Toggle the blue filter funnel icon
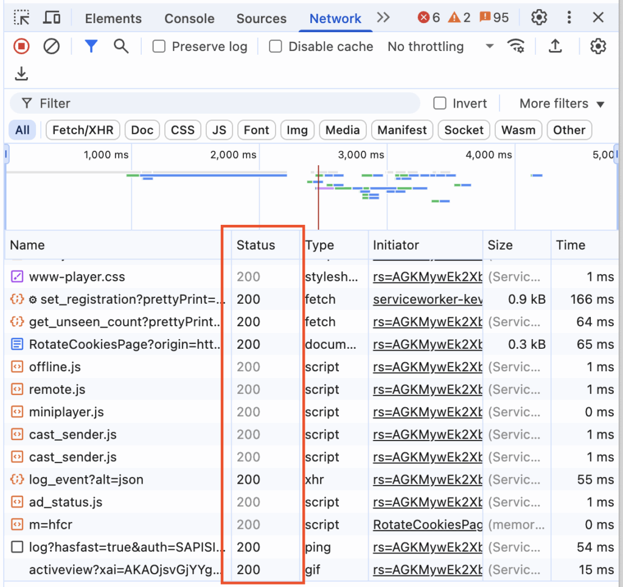This screenshot has width=623, height=587. coord(91,46)
